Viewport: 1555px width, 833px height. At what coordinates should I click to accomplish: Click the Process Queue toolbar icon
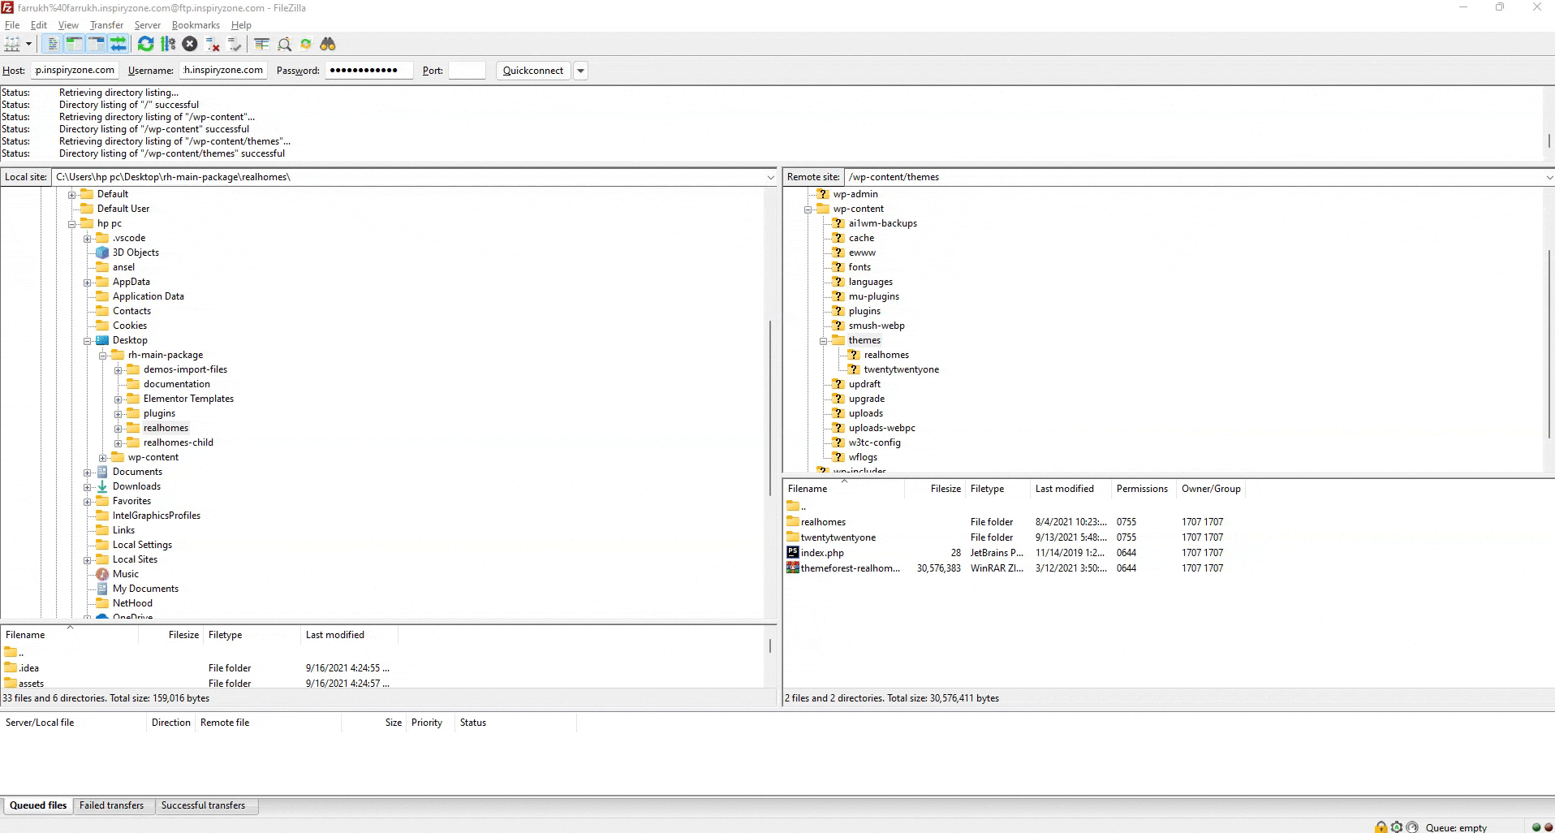[168, 44]
